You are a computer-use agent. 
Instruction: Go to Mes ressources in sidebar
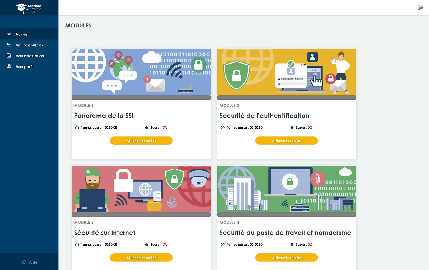pyautogui.click(x=29, y=45)
